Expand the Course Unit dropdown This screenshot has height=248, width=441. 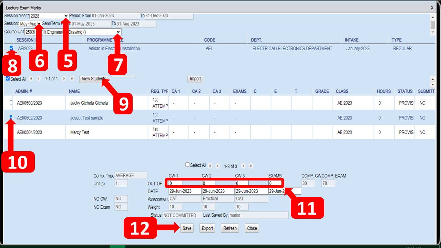click(118, 32)
